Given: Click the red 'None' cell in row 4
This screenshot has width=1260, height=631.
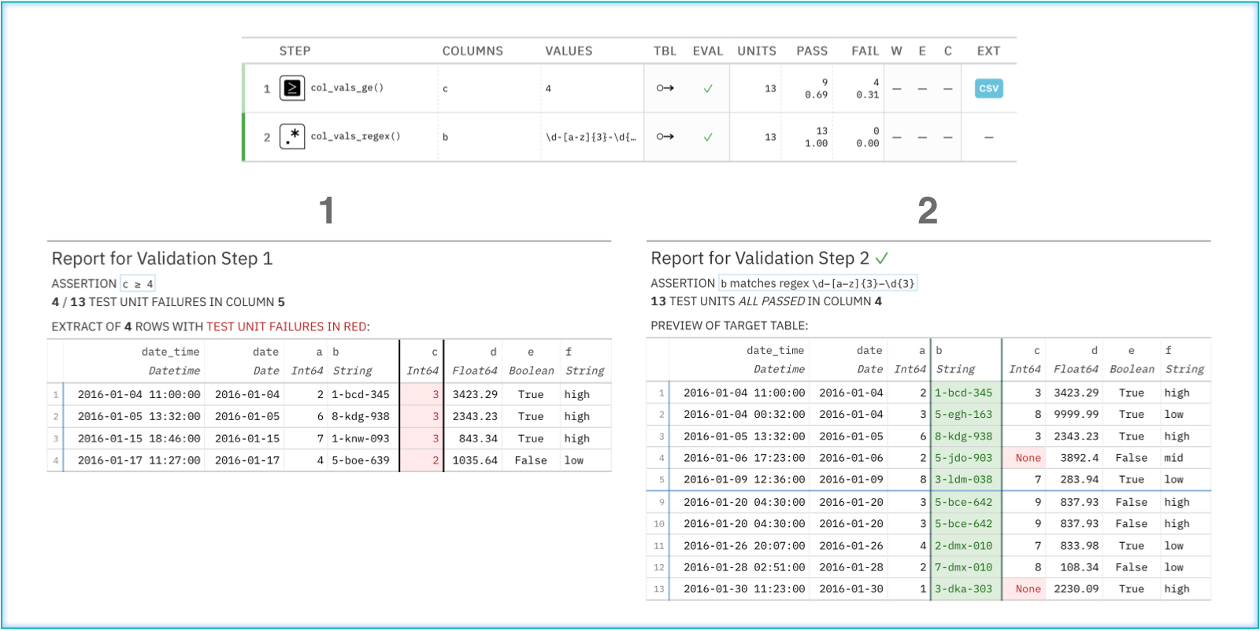Looking at the screenshot, I should tap(1027, 458).
